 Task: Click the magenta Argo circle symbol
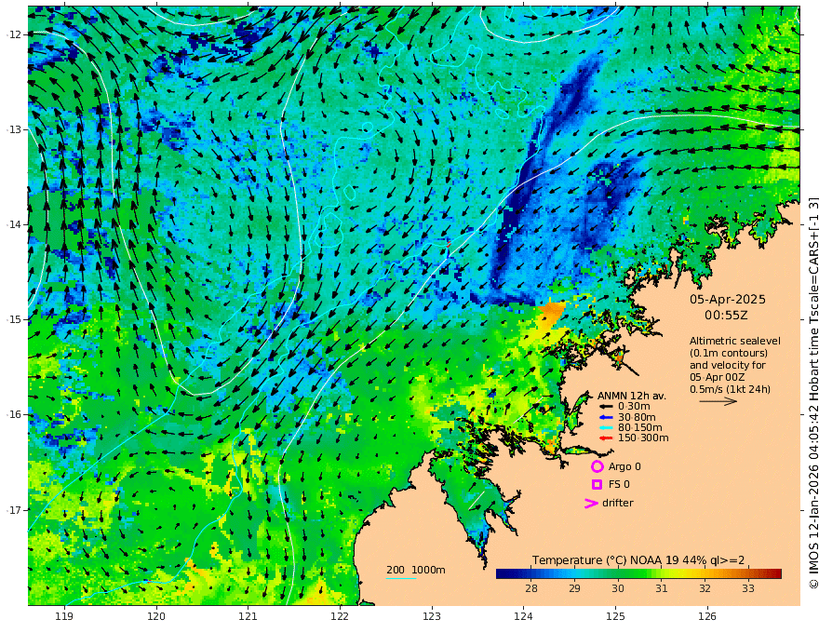click(x=597, y=466)
